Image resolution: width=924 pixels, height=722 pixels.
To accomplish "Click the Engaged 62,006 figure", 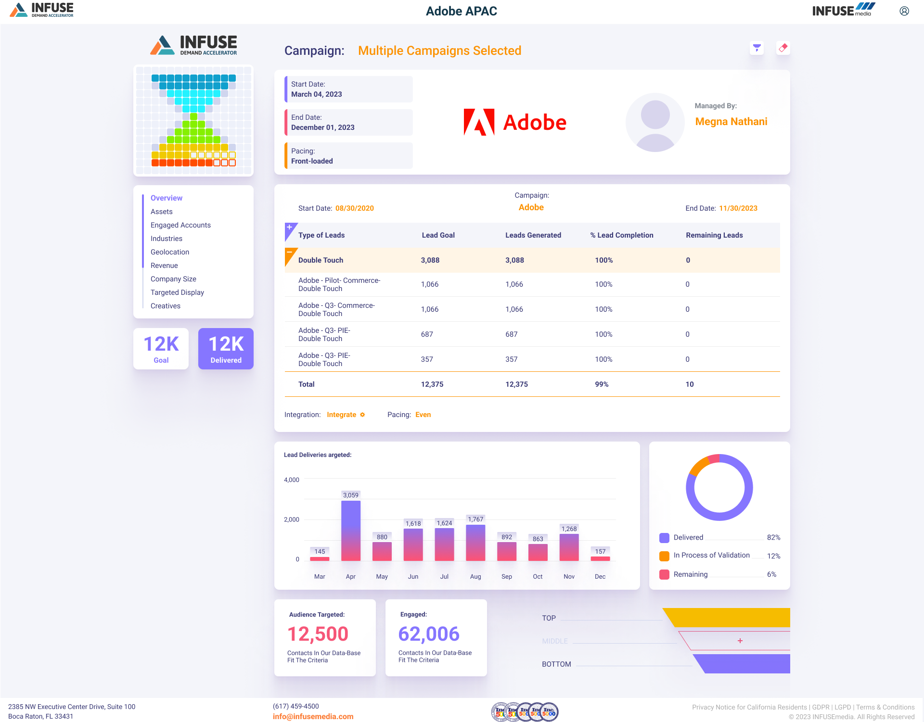I will (429, 634).
